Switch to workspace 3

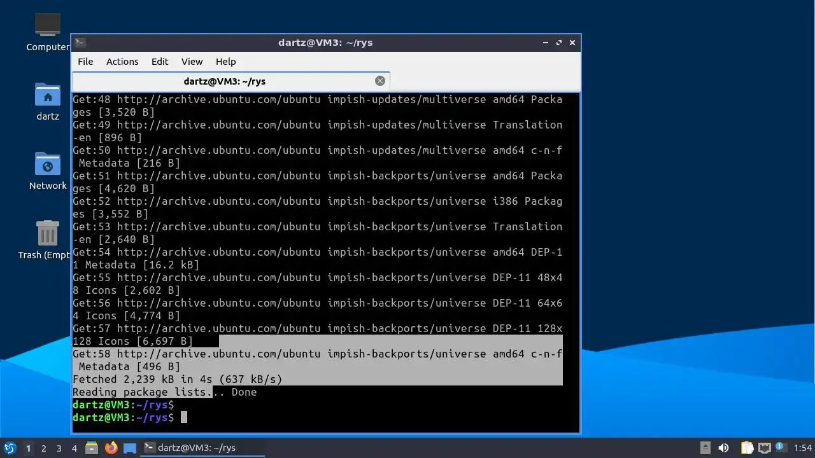[59, 448]
